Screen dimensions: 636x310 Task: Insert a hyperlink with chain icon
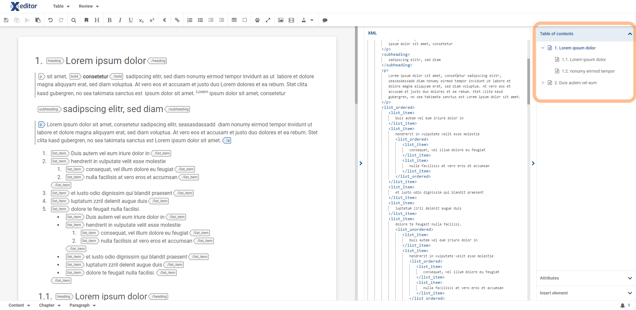click(177, 20)
